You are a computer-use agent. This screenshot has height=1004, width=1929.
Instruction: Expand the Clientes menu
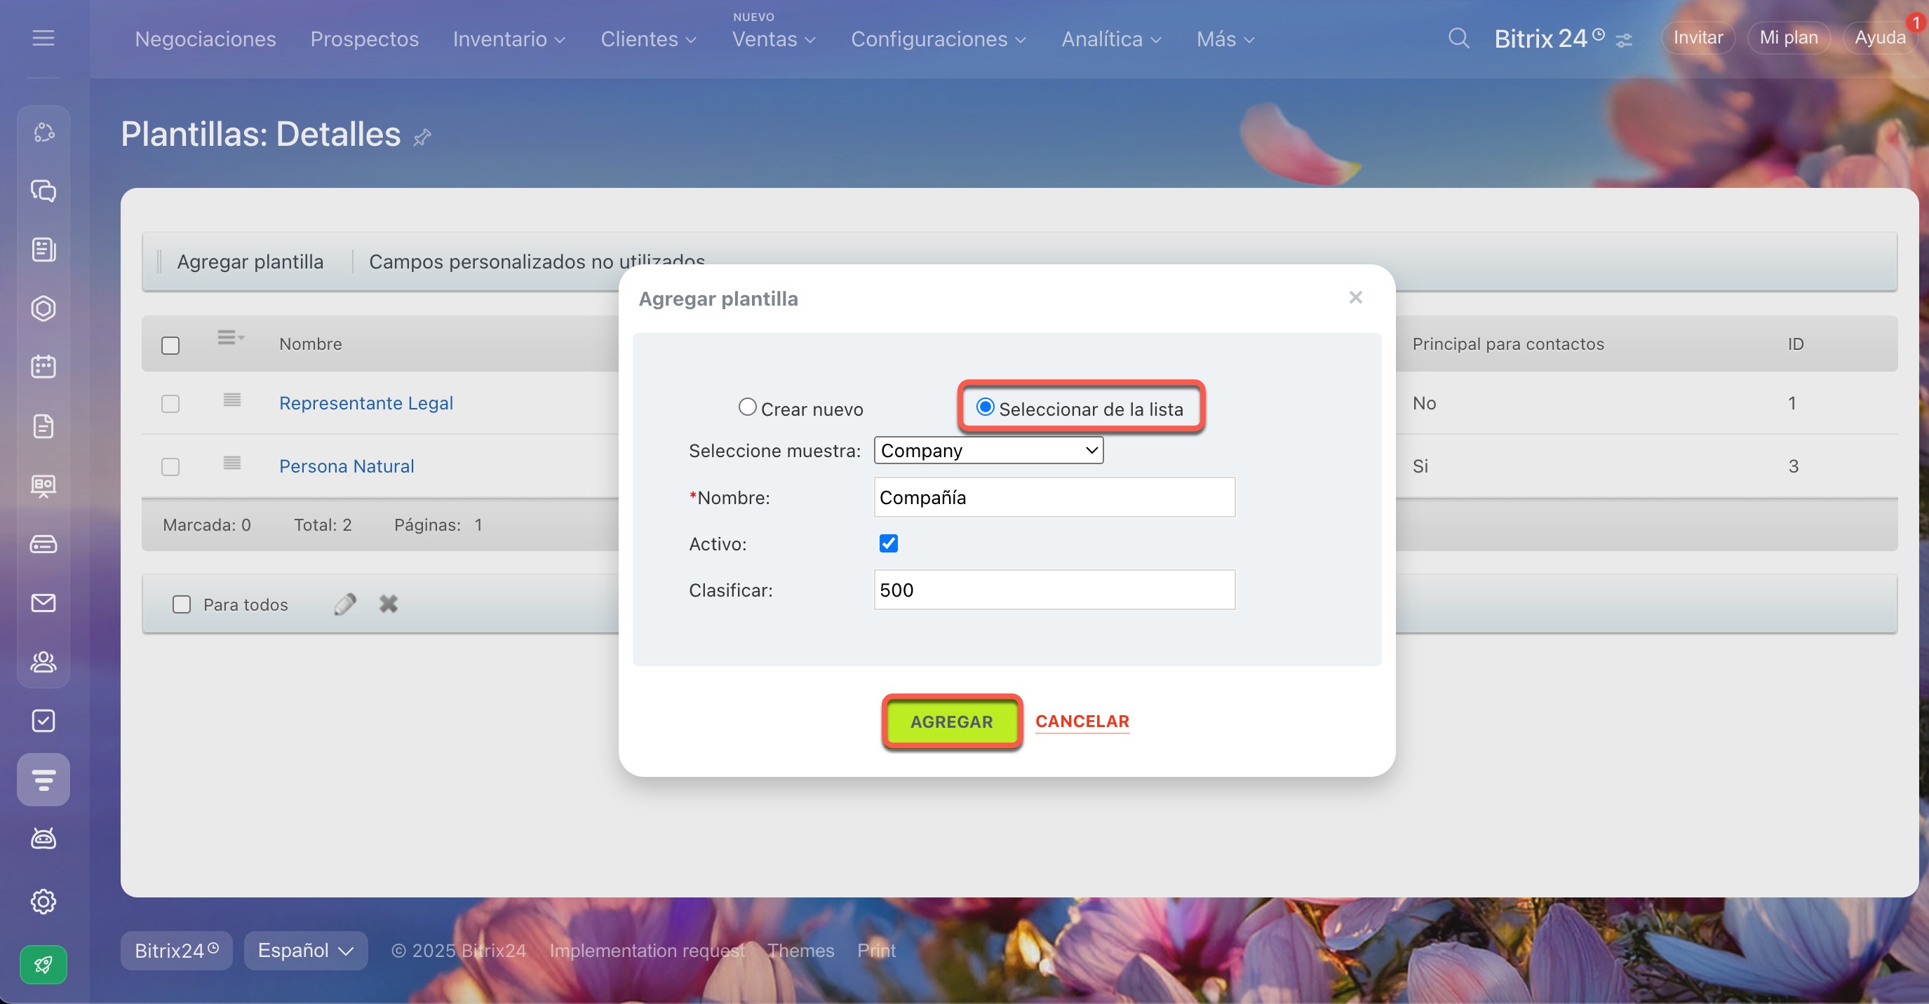(648, 39)
